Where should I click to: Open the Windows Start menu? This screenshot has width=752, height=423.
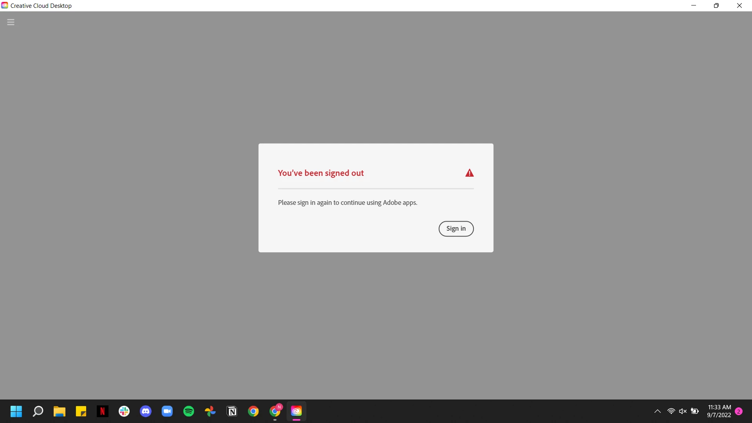pyautogui.click(x=16, y=411)
